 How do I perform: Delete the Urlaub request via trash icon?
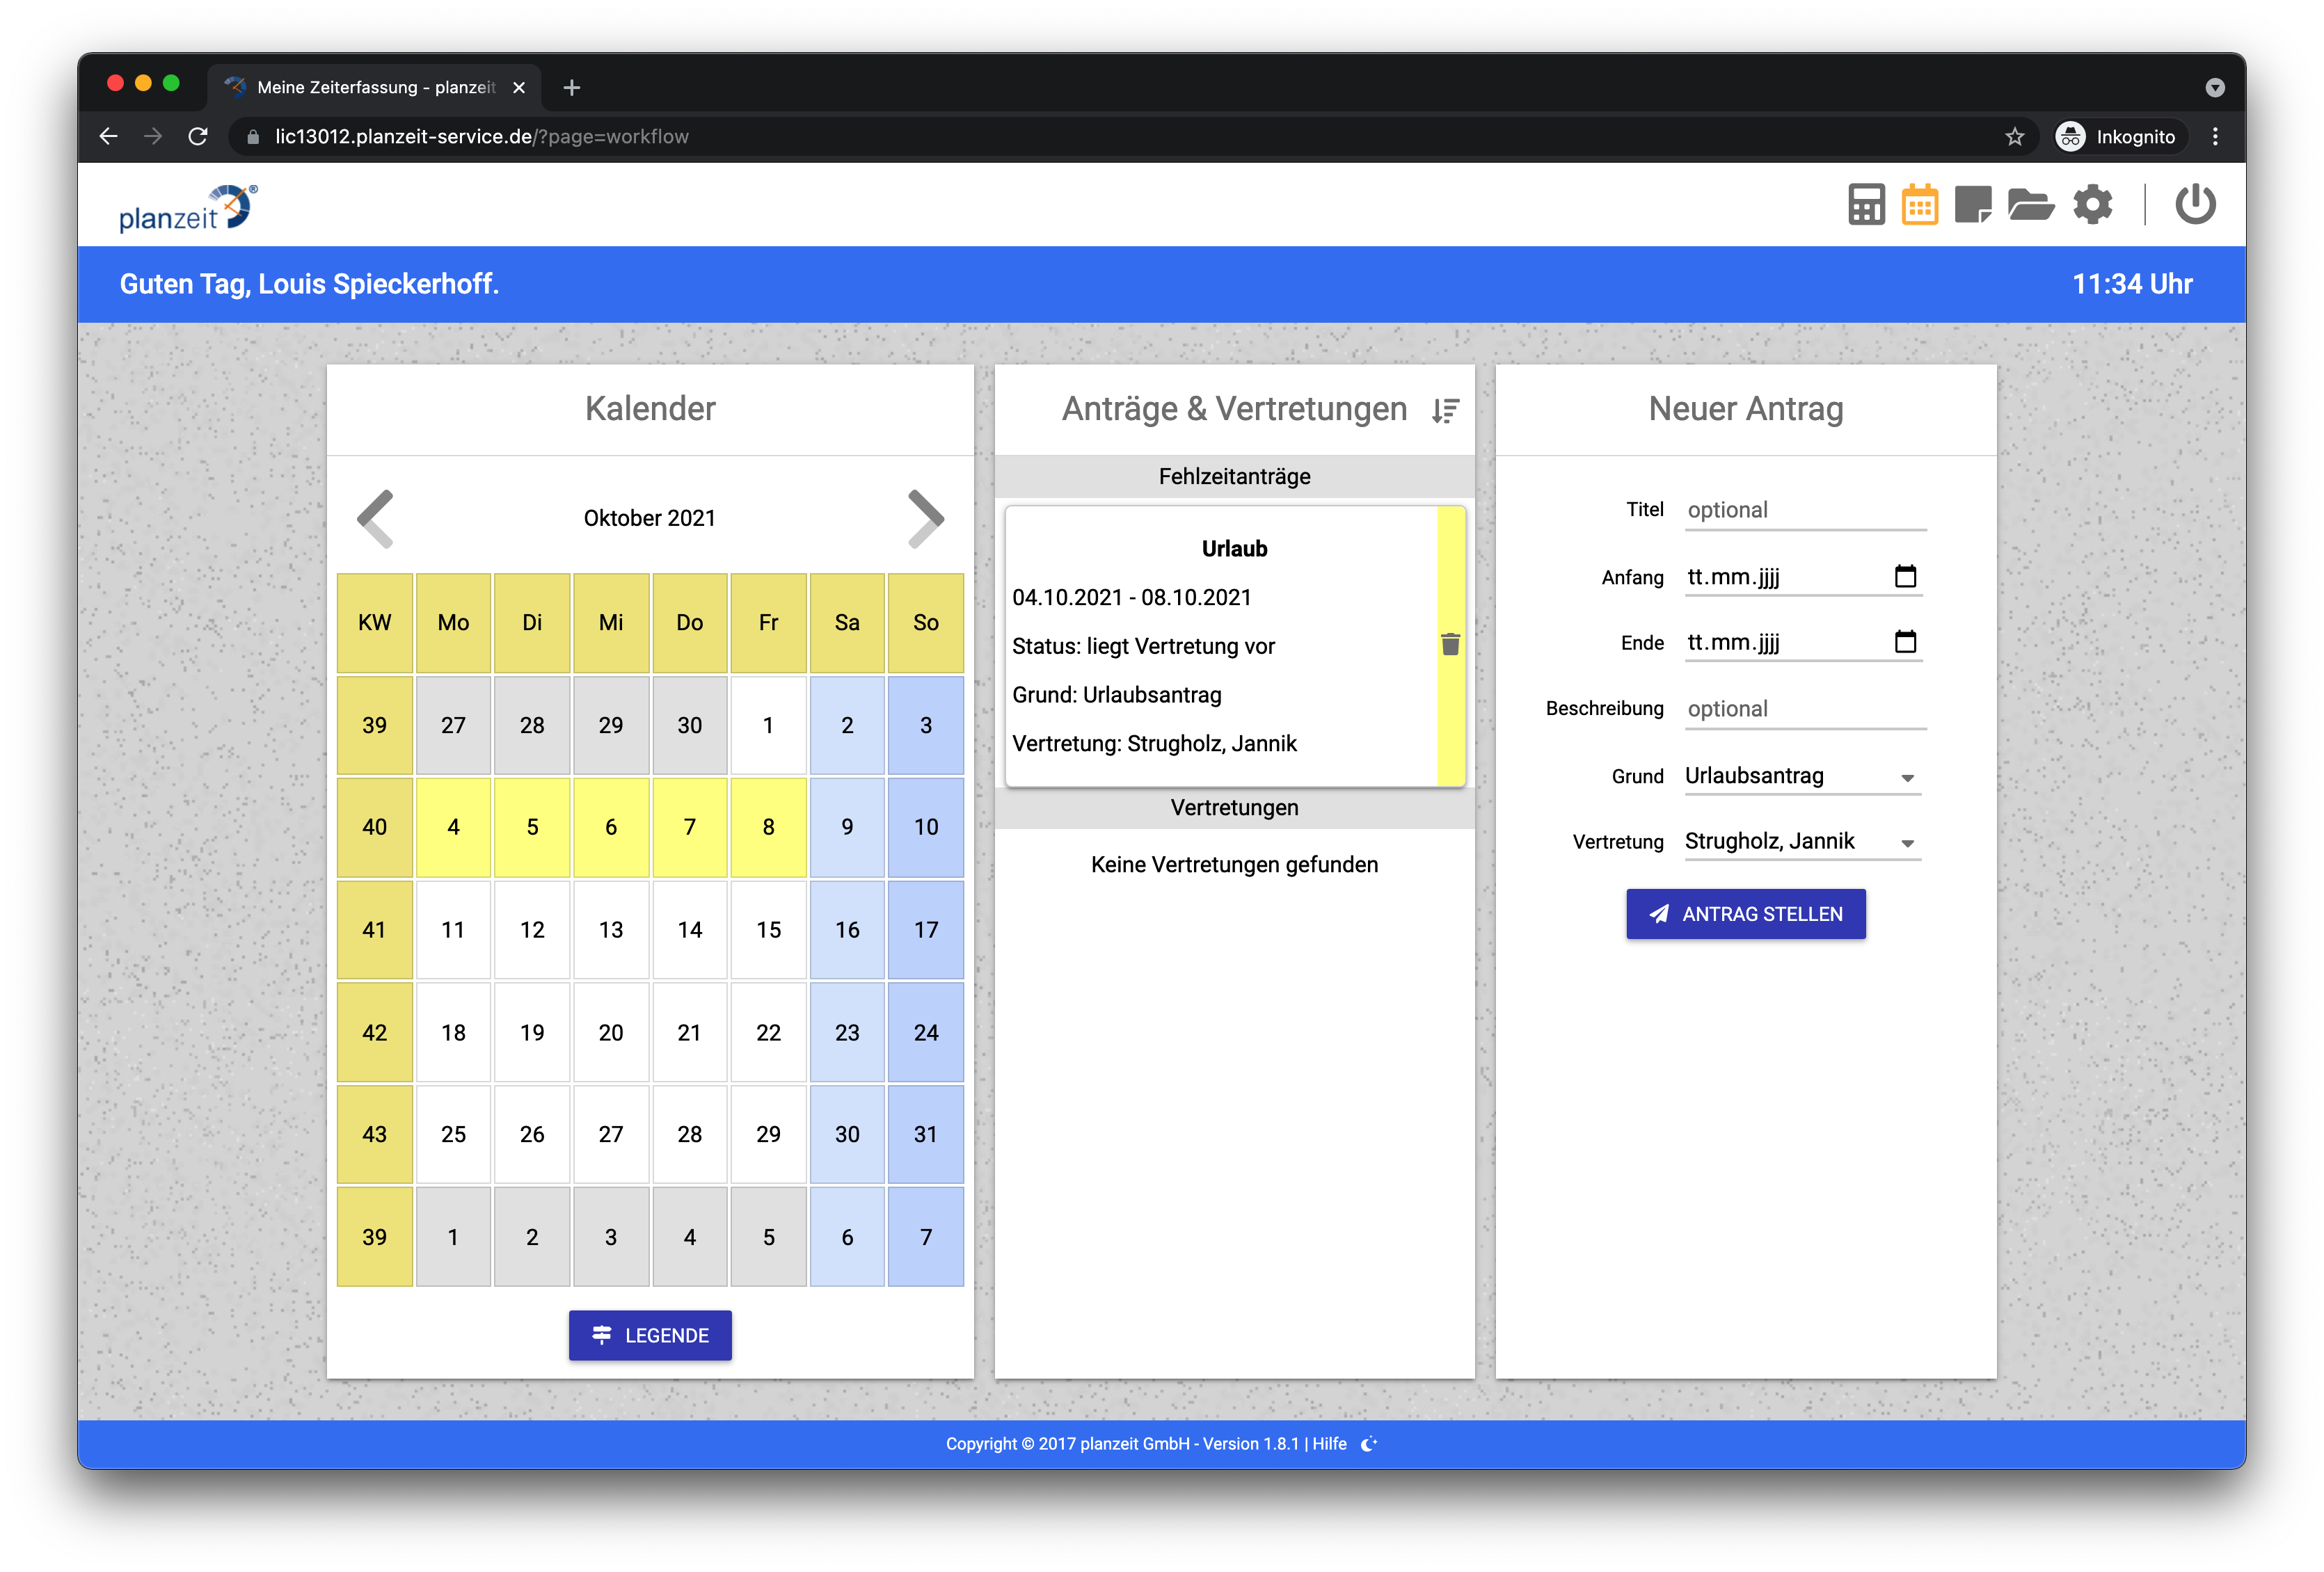click(x=1450, y=645)
